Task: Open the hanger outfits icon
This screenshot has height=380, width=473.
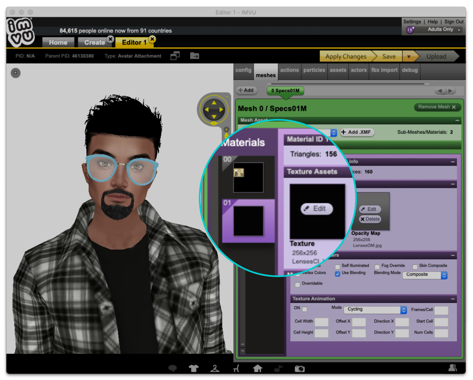Action: tap(215, 368)
